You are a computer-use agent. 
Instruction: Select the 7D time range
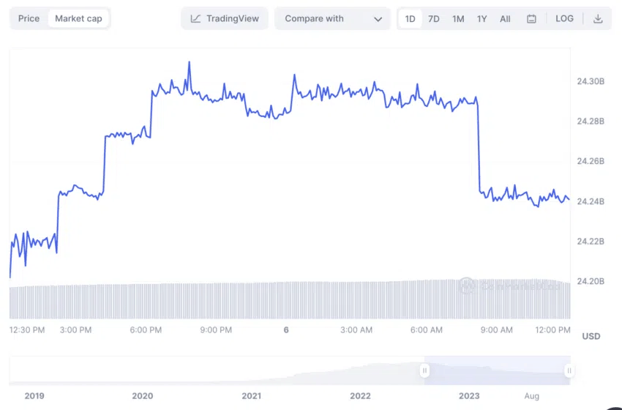tap(434, 18)
